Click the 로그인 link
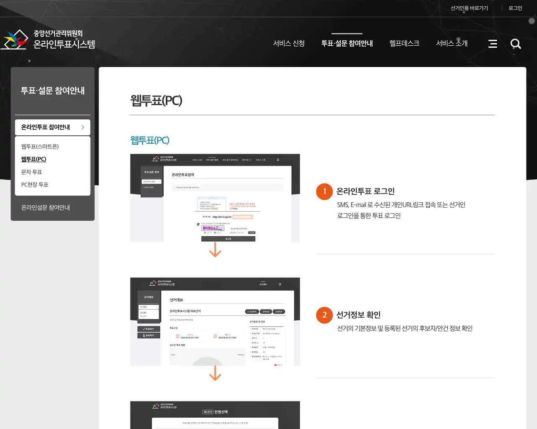The image size is (537, 429). [515, 8]
